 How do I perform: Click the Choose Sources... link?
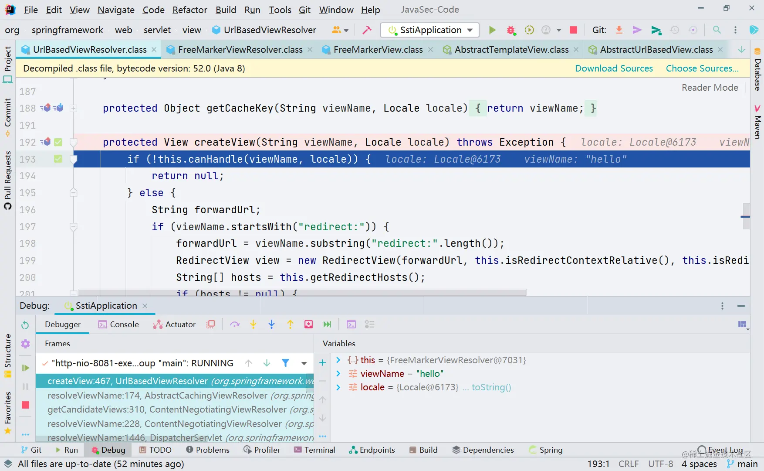click(702, 68)
